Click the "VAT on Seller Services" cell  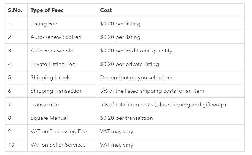pyautogui.click(x=58, y=145)
